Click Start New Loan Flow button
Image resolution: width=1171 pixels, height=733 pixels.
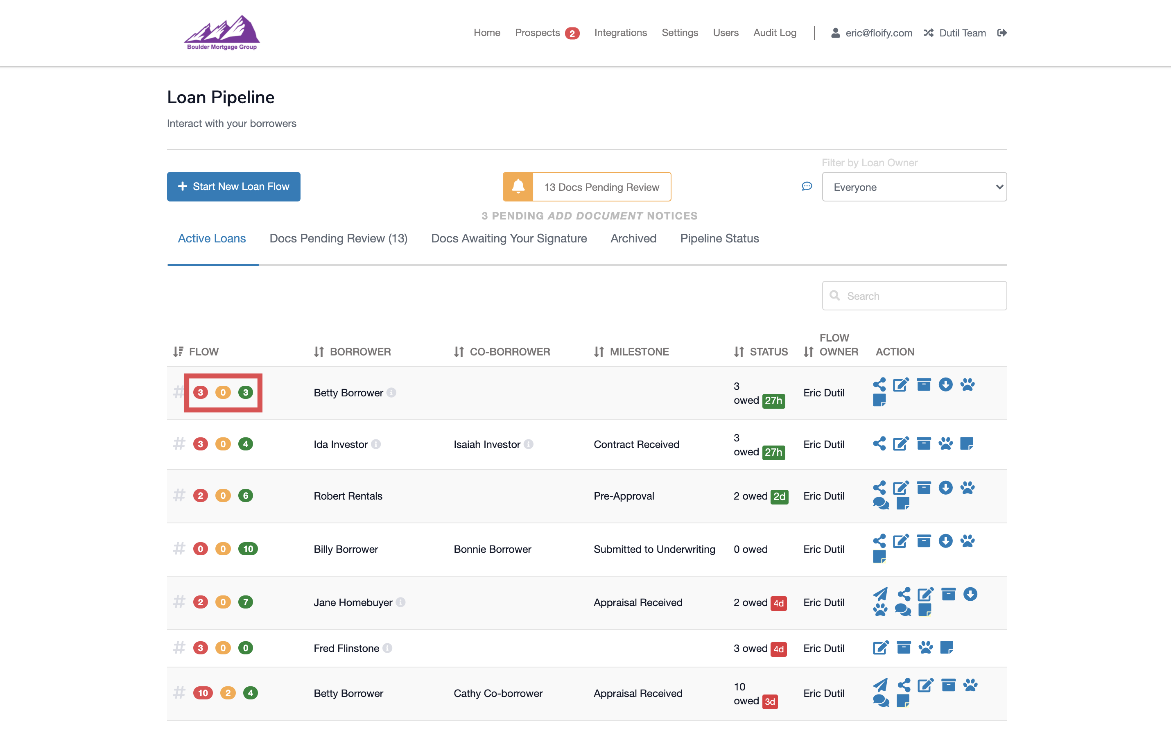(234, 187)
